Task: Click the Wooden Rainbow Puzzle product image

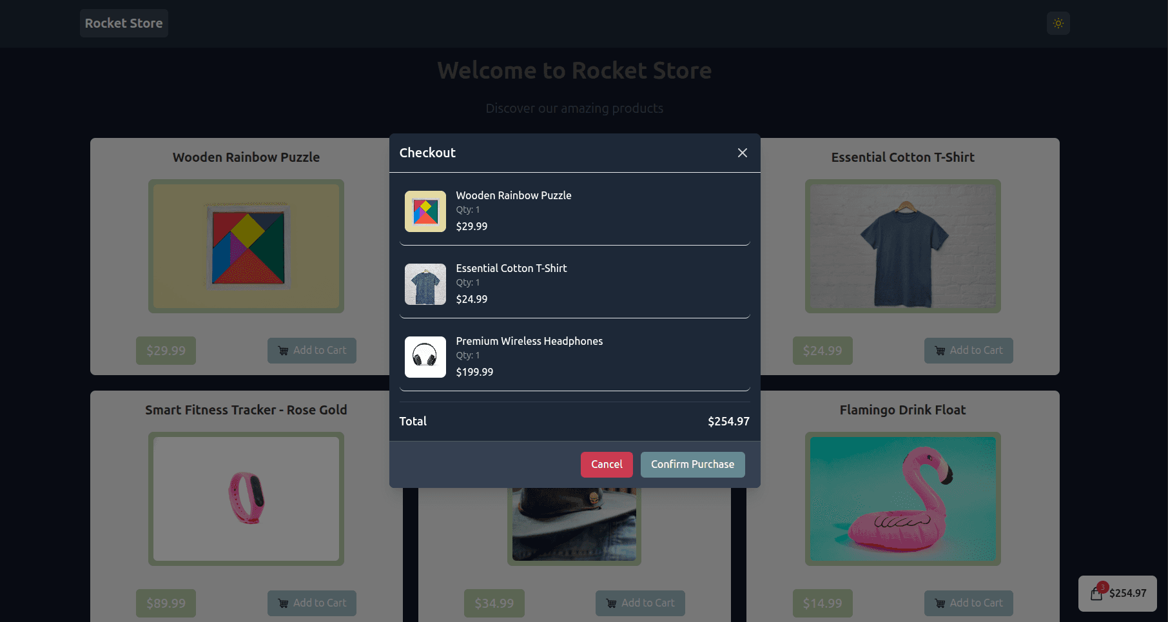Action: [246, 246]
